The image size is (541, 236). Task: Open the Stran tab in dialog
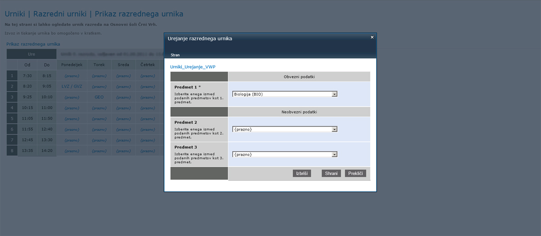coord(175,55)
